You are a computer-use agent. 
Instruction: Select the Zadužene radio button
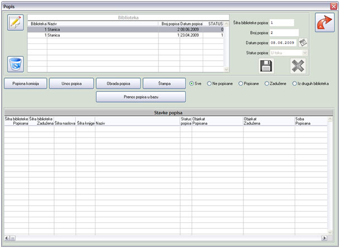point(265,84)
